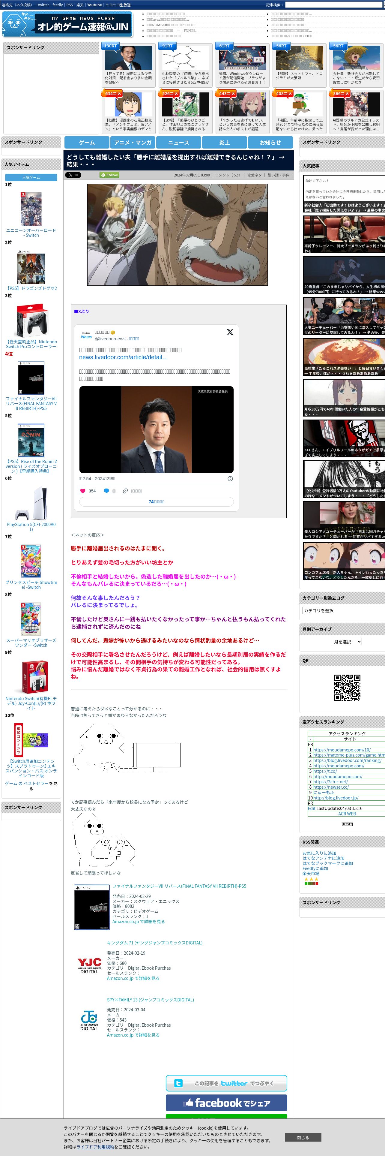
Task: Click the 楽天市場 link
Action: click(311, 873)
